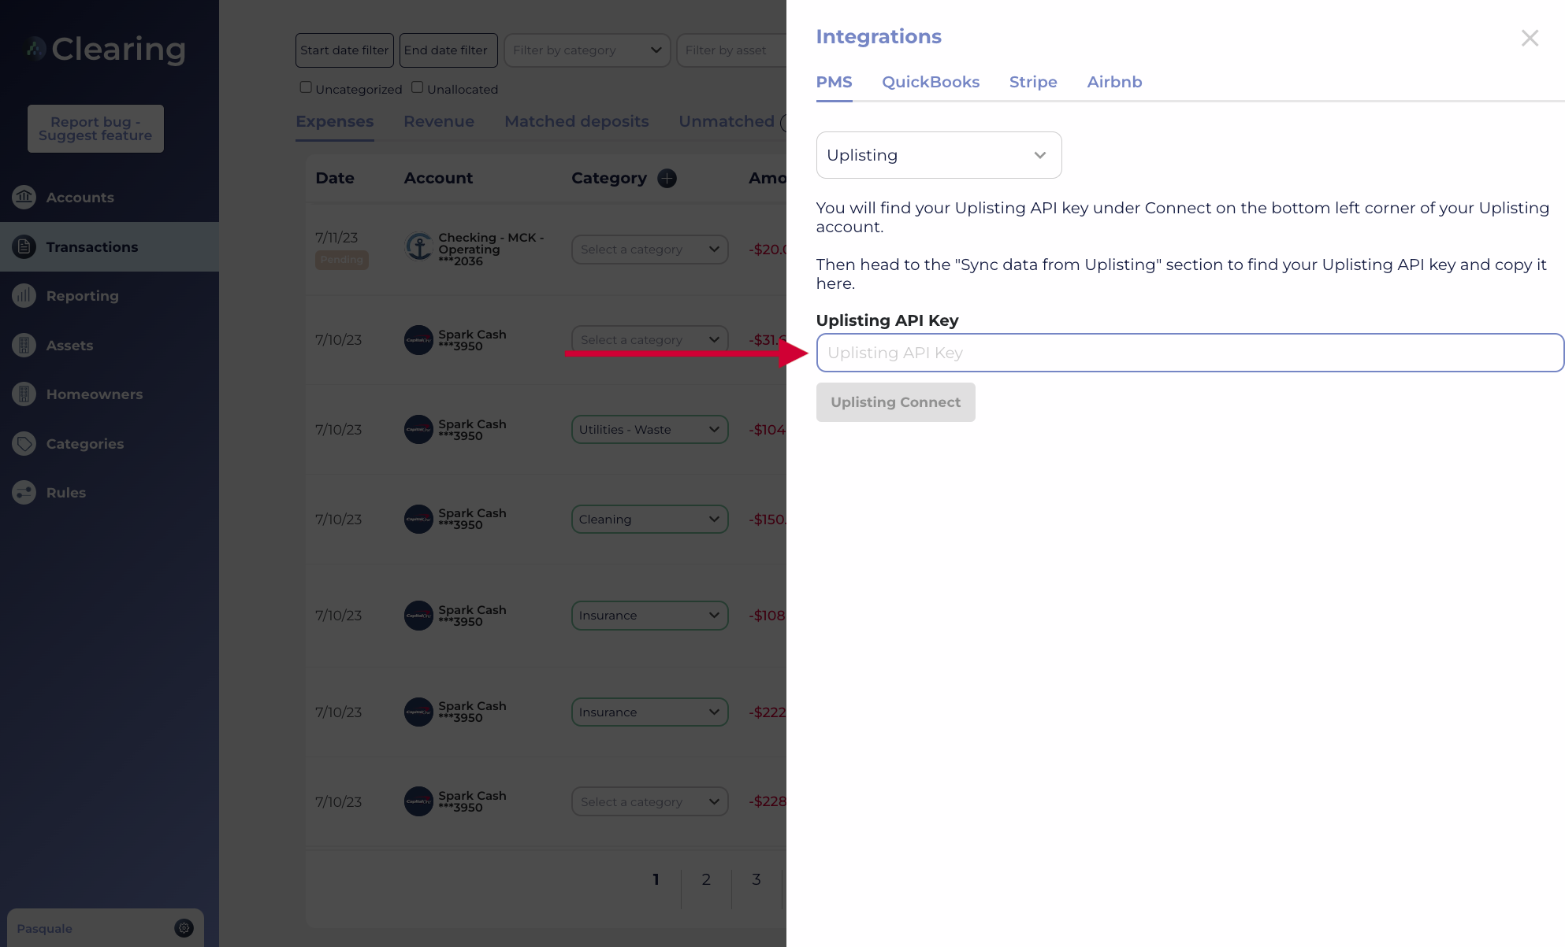The height and width of the screenshot is (947, 1565).
Task: Click the Homeowners building icon
Action: coord(24,394)
